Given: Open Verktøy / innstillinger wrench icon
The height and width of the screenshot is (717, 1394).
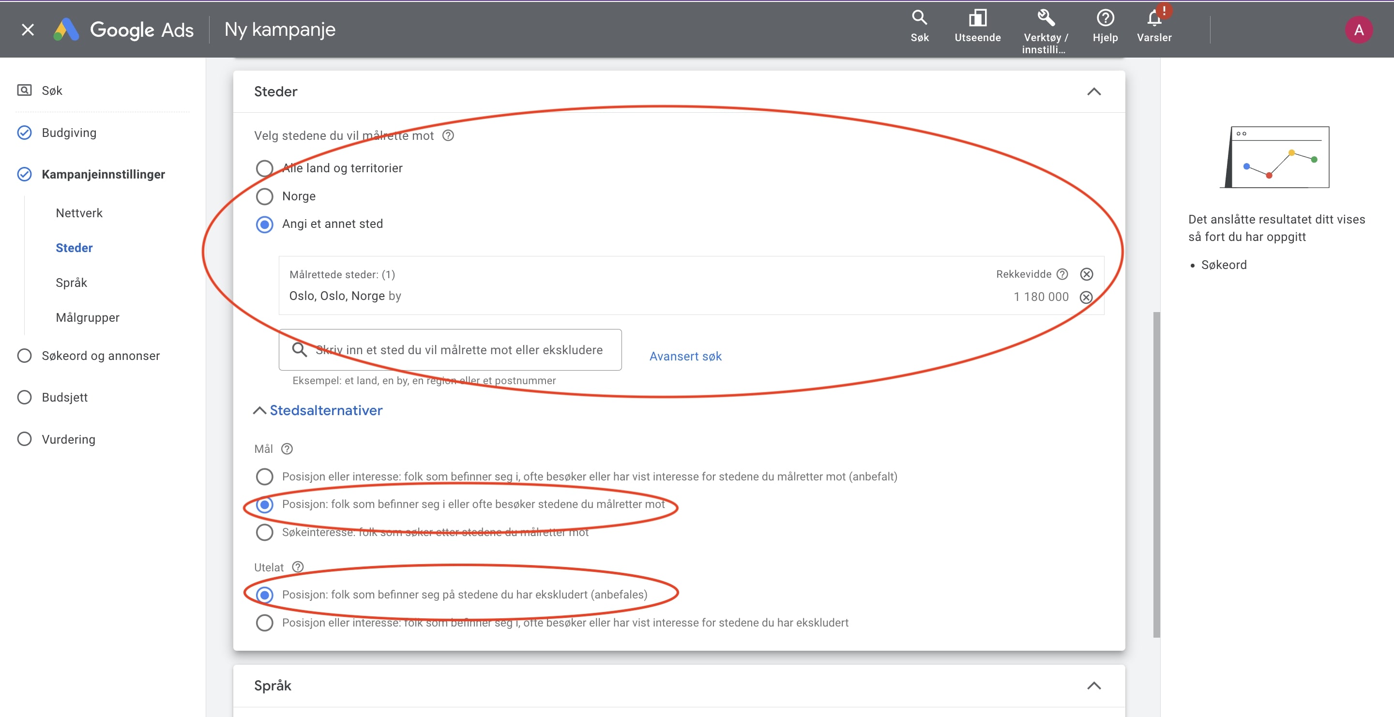Looking at the screenshot, I should click(1045, 18).
